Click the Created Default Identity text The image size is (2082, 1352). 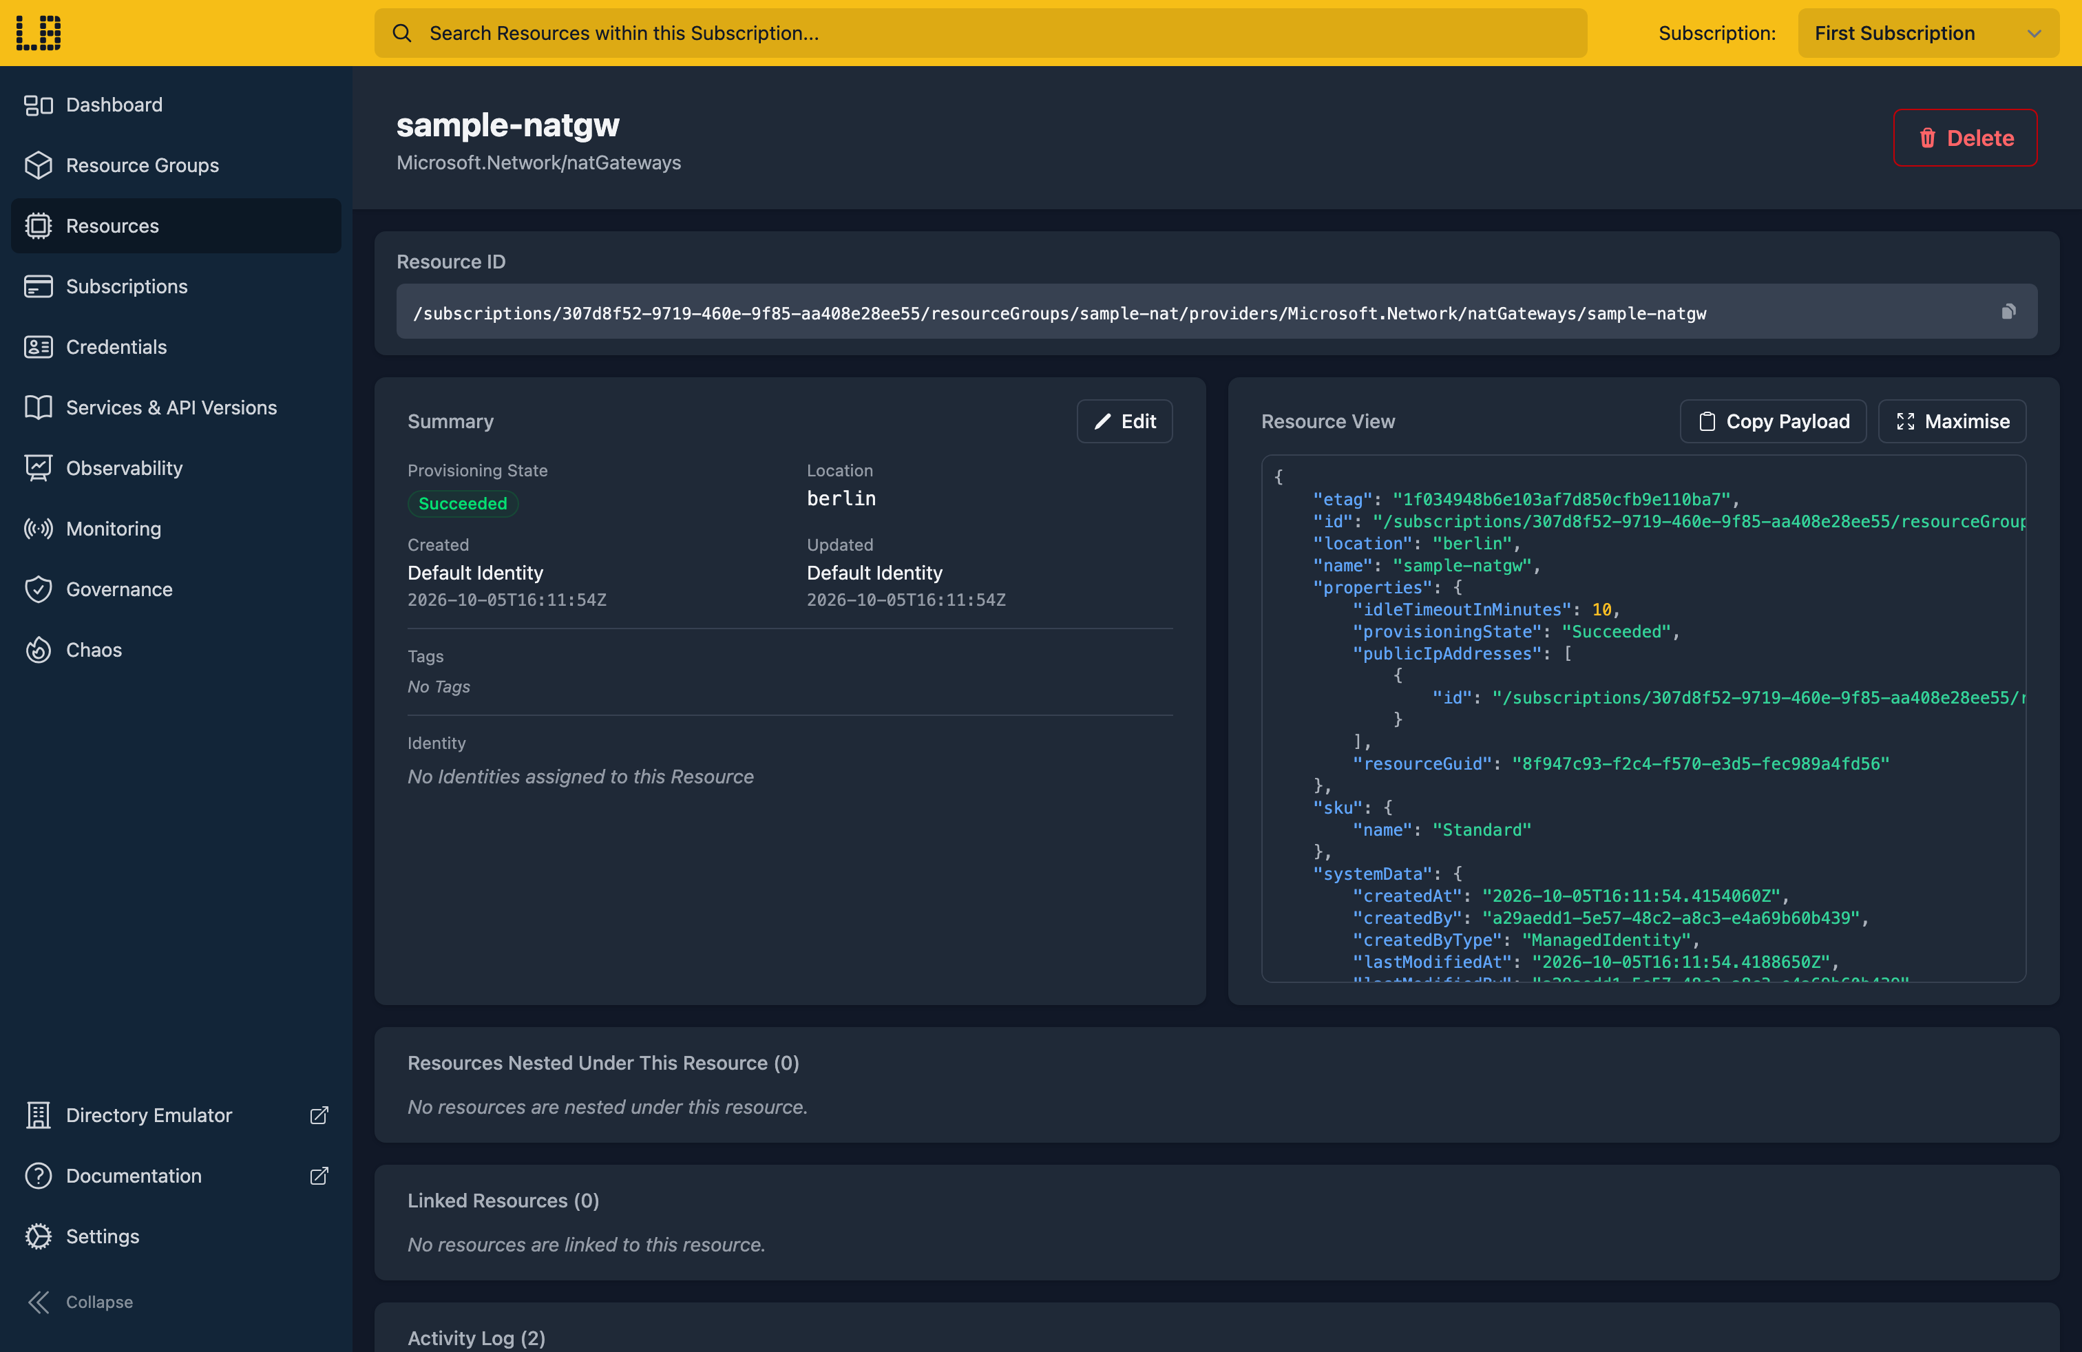click(x=475, y=573)
